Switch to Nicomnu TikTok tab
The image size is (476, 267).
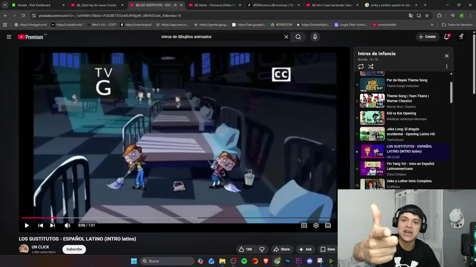(x=274, y=5)
